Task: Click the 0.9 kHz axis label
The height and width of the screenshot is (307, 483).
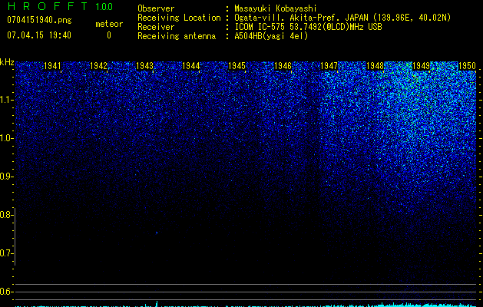Action: pos(5,177)
